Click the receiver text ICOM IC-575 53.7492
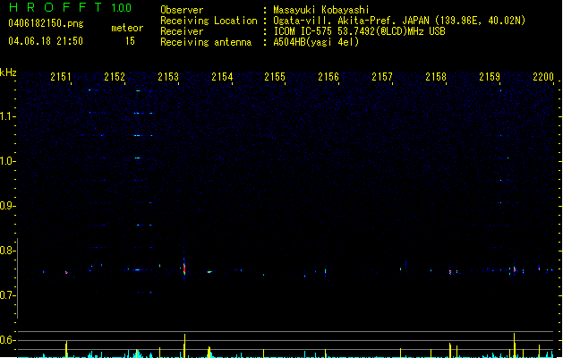This screenshot has width=563, height=358. pyautogui.click(x=359, y=31)
